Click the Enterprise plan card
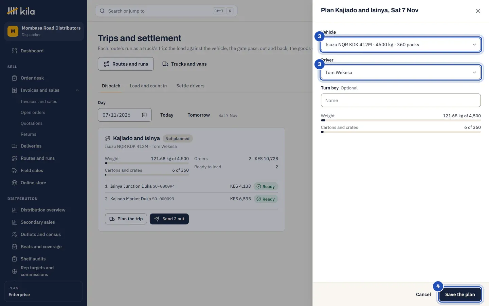 click(x=43, y=291)
